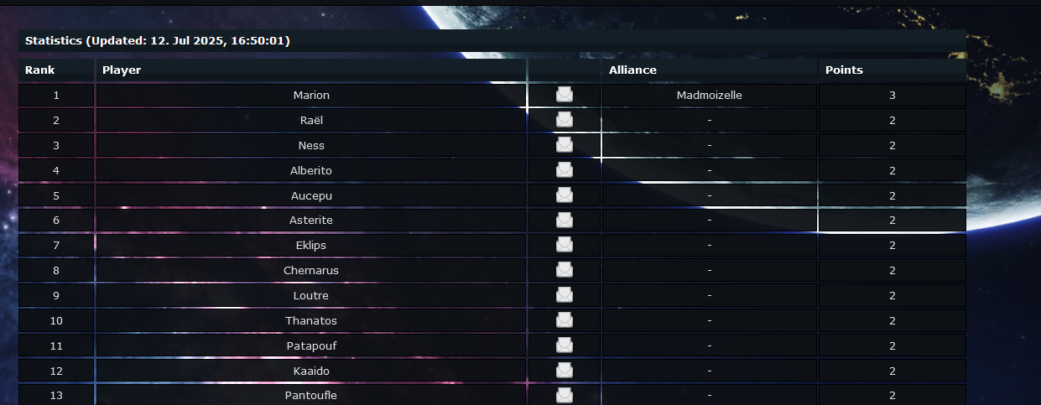Image resolution: width=1041 pixels, height=405 pixels.
Task: Open the mail icon for Patapouf
Action: click(565, 345)
